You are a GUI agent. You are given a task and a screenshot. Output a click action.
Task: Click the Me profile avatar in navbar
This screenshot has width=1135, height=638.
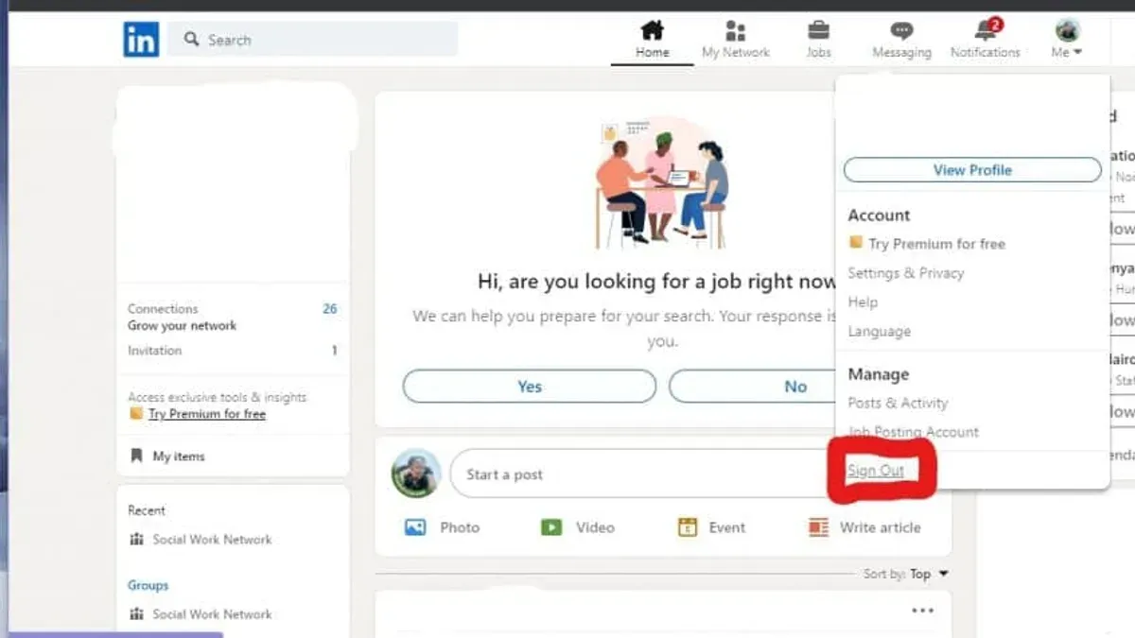(x=1067, y=29)
